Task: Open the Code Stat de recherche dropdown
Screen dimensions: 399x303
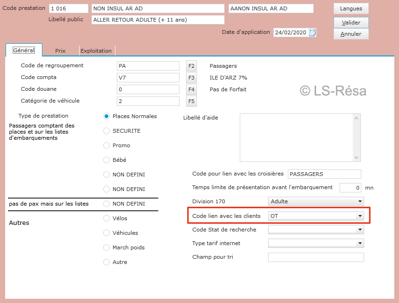Action: click(360, 230)
